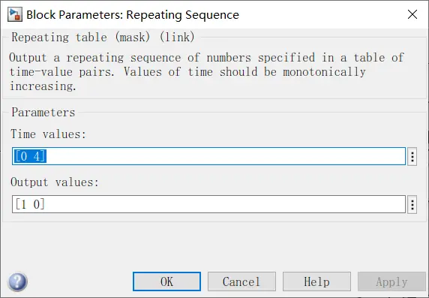Click the Time values: label
Viewport: 429px width, 298px height.
(x=49, y=134)
